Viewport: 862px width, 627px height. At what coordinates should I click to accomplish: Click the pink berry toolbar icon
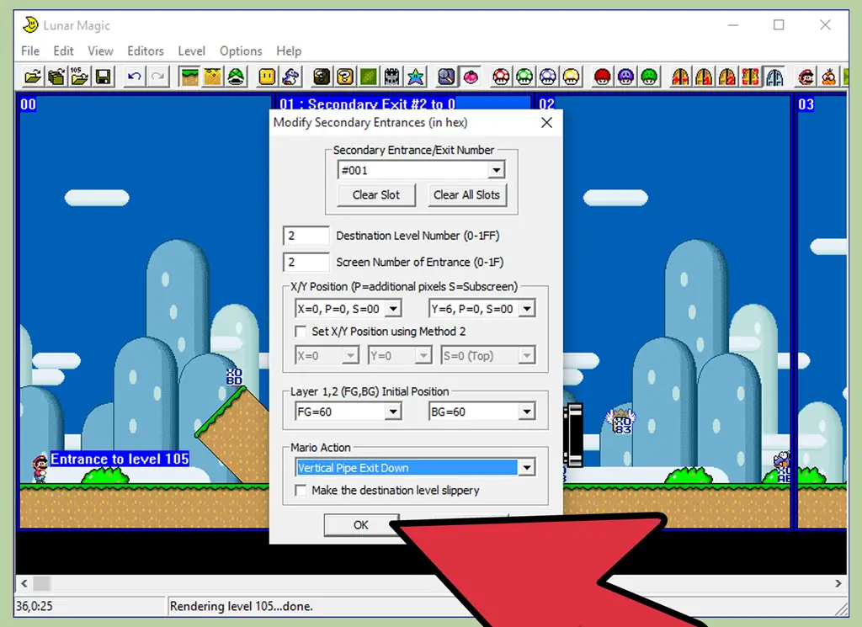[470, 77]
